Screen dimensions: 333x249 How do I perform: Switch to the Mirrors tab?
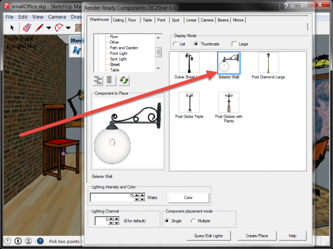(x=238, y=20)
